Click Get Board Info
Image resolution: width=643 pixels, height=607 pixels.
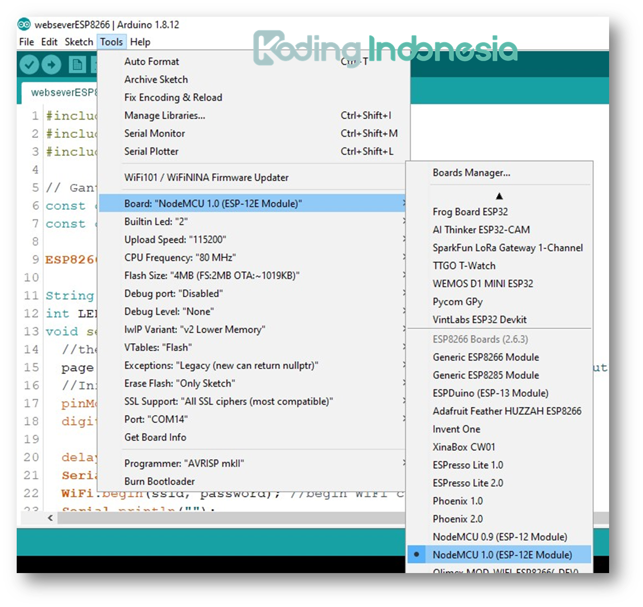tap(252, 437)
